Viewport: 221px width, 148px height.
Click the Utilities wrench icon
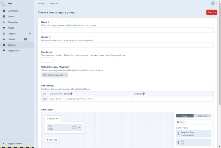4,39
